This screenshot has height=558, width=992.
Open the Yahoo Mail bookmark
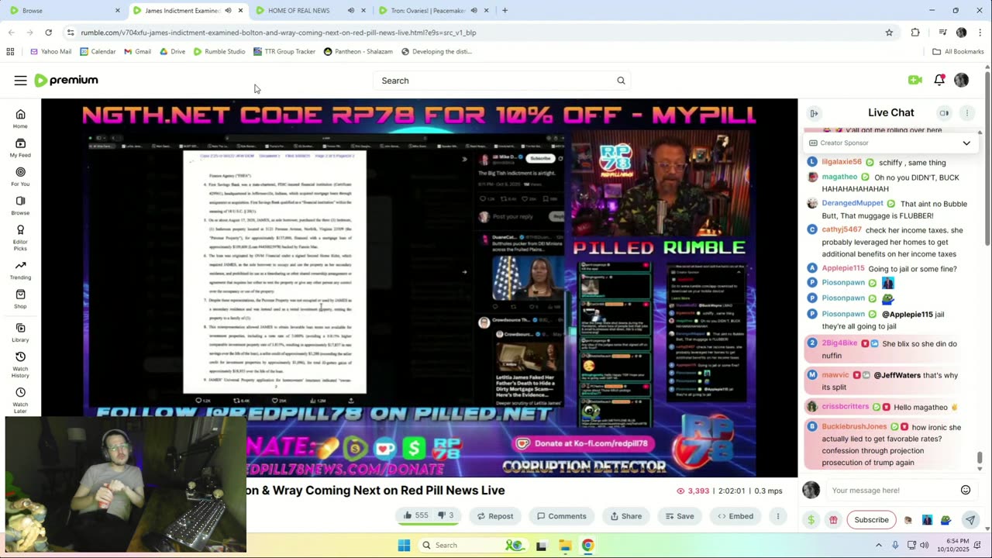pos(50,52)
